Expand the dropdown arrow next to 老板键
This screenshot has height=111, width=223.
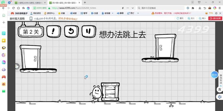tap(113, 13)
